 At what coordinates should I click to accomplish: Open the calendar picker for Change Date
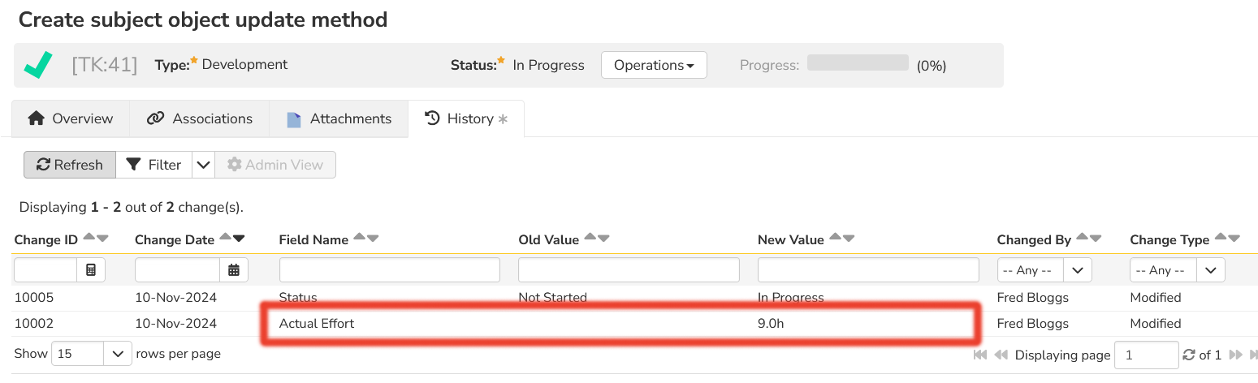[234, 270]
